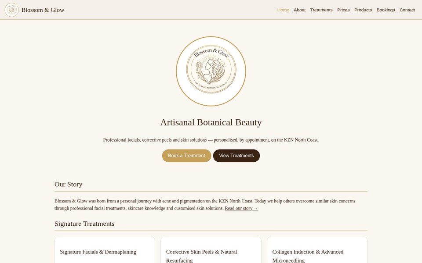Click the Book a Treatment button
Image resolution: width=422 pixels, height=263 pixels.
186,156
